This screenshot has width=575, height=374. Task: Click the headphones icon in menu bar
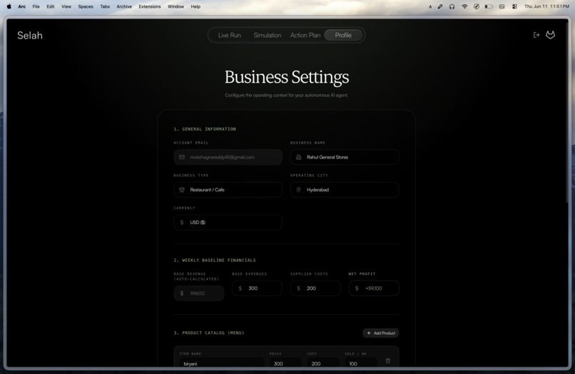click(452, 6)
